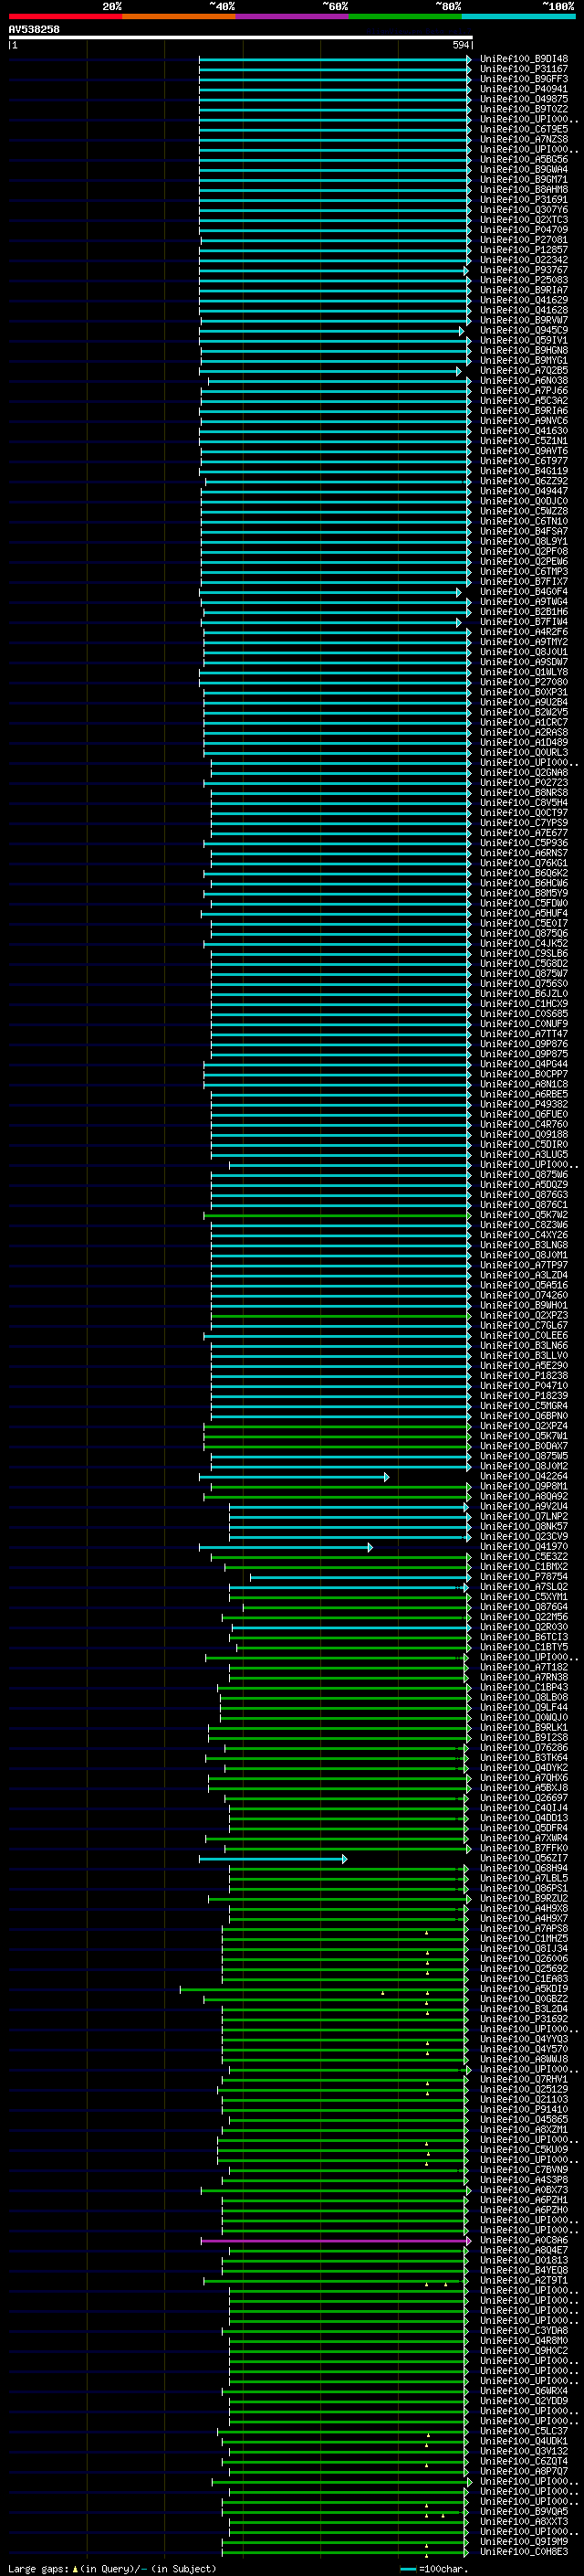Open UniRef100_Q7LNP2 label
Screen dimensions: 584x2576
tap(523, 1517)
